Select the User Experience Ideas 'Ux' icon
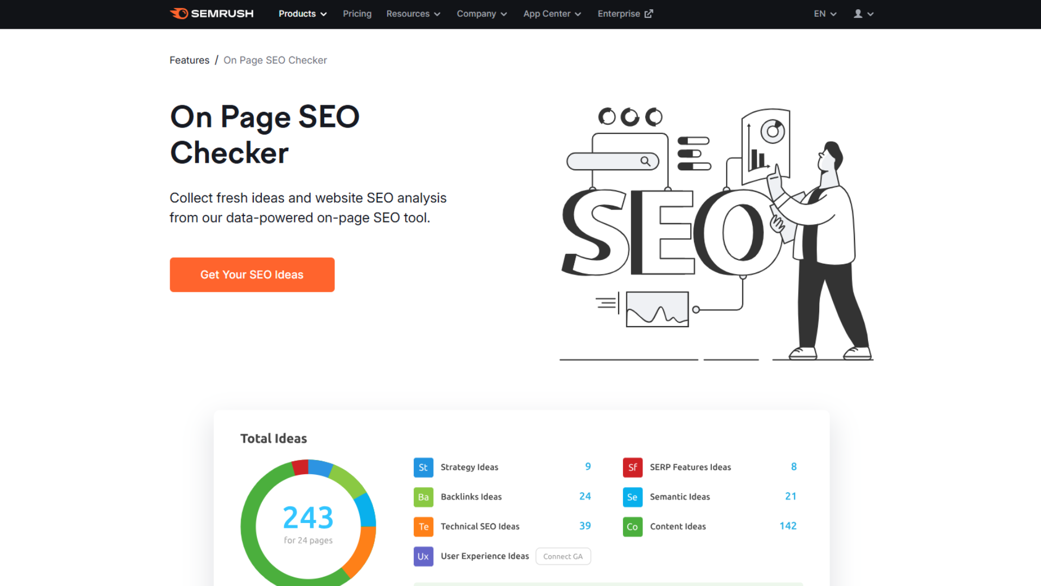Screen dimensions: 1041x586 point(423,556)
